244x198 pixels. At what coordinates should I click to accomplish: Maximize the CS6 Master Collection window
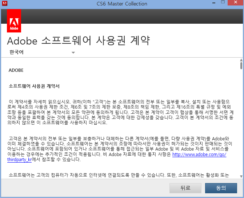click(223, 2)
